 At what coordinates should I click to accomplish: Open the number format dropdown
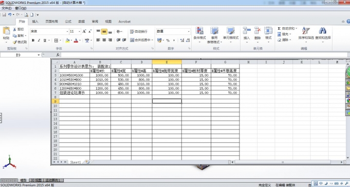pos(188,32)
